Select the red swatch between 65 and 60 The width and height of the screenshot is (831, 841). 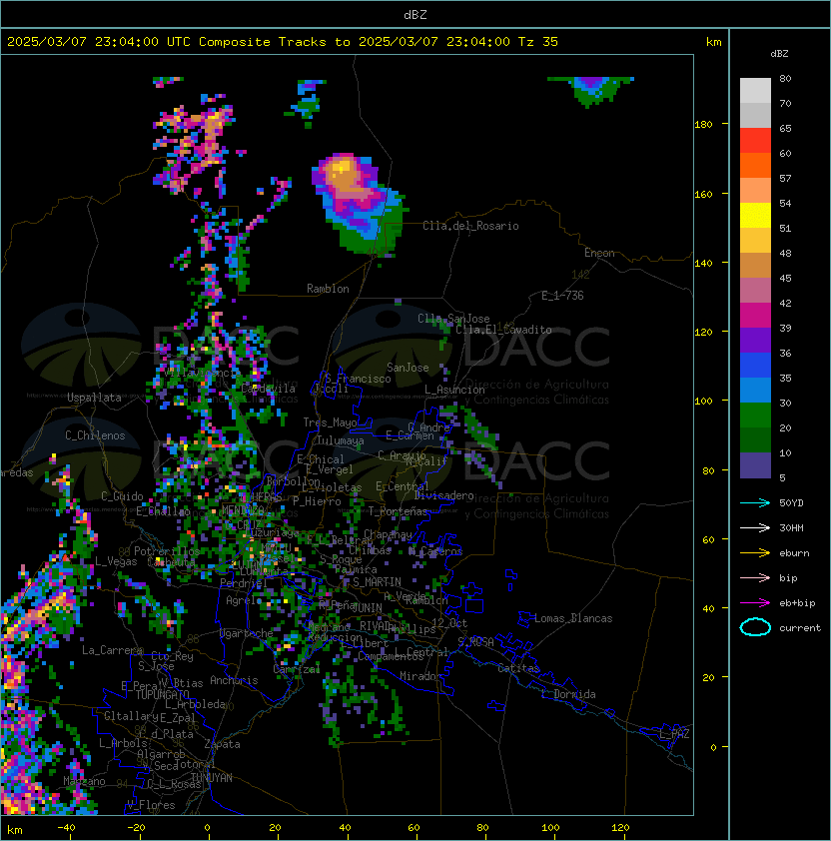click(x=755, y=141)
